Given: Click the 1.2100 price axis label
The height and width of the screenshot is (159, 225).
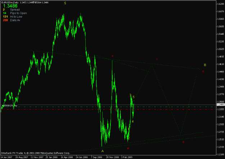Looking at the screenshot, I should (221, 155).
